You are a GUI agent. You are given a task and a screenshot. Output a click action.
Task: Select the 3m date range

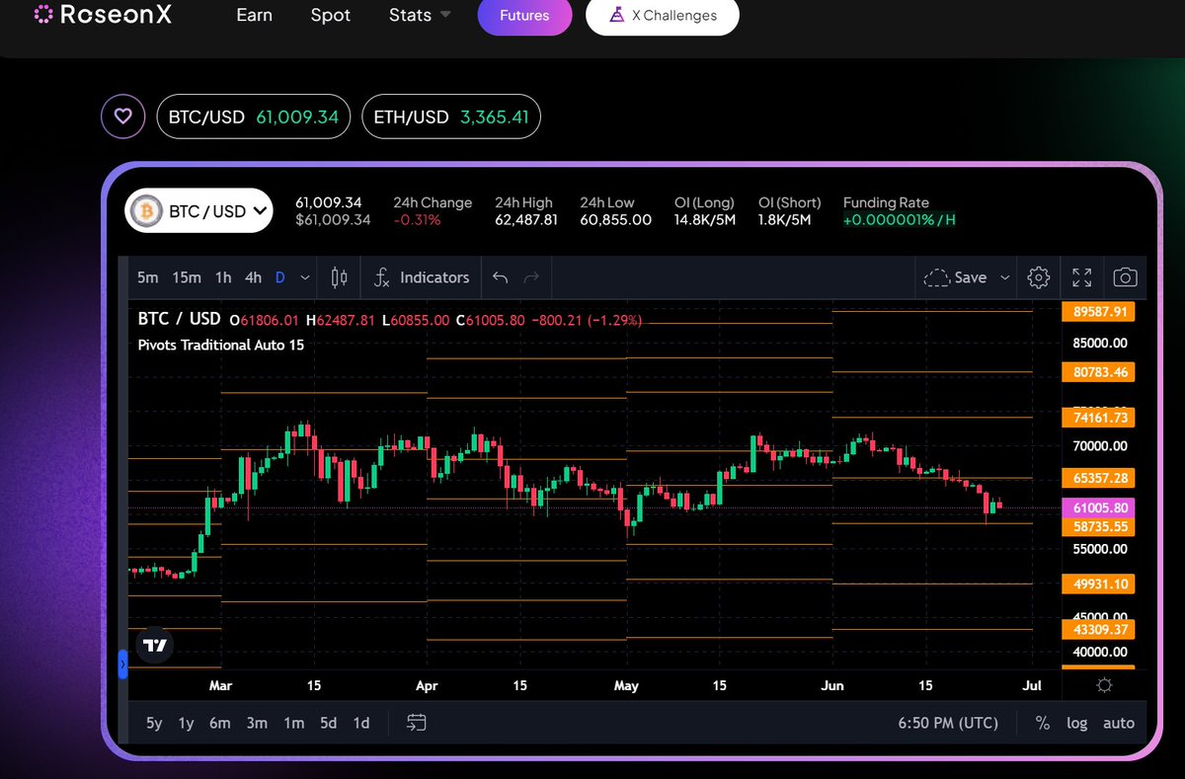(x=257, y=723)
